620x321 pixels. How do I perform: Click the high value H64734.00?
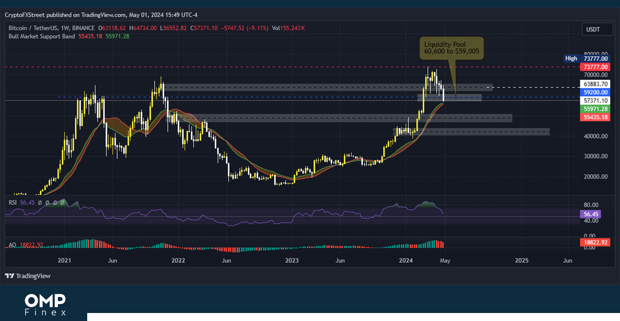[x=143, y=28]
